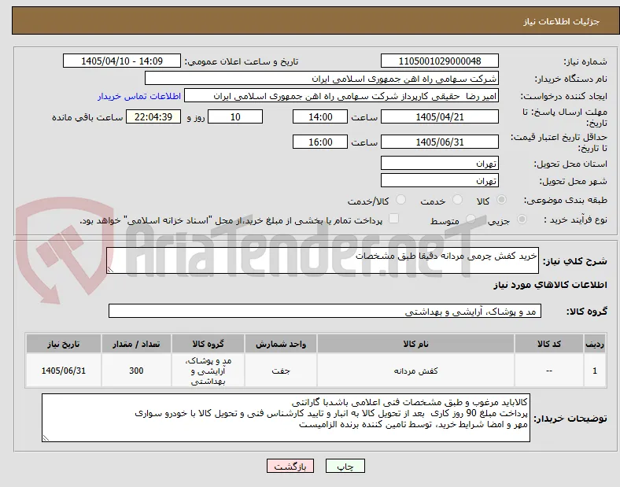Click the کد کالا column header
Viewport: 620px width, 487px height.
(549, 344)
